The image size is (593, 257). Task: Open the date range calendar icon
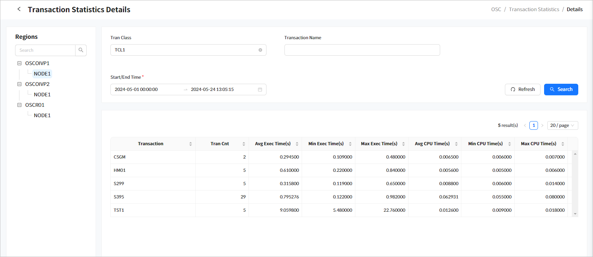pyautogui.click(x=260, y=90)
